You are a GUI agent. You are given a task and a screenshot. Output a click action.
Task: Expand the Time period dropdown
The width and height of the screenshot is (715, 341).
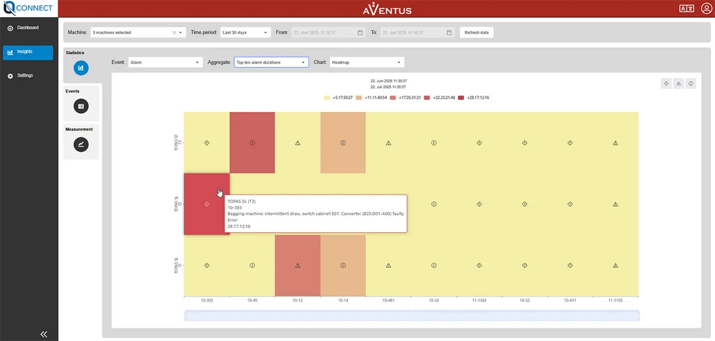pos(245,33)
